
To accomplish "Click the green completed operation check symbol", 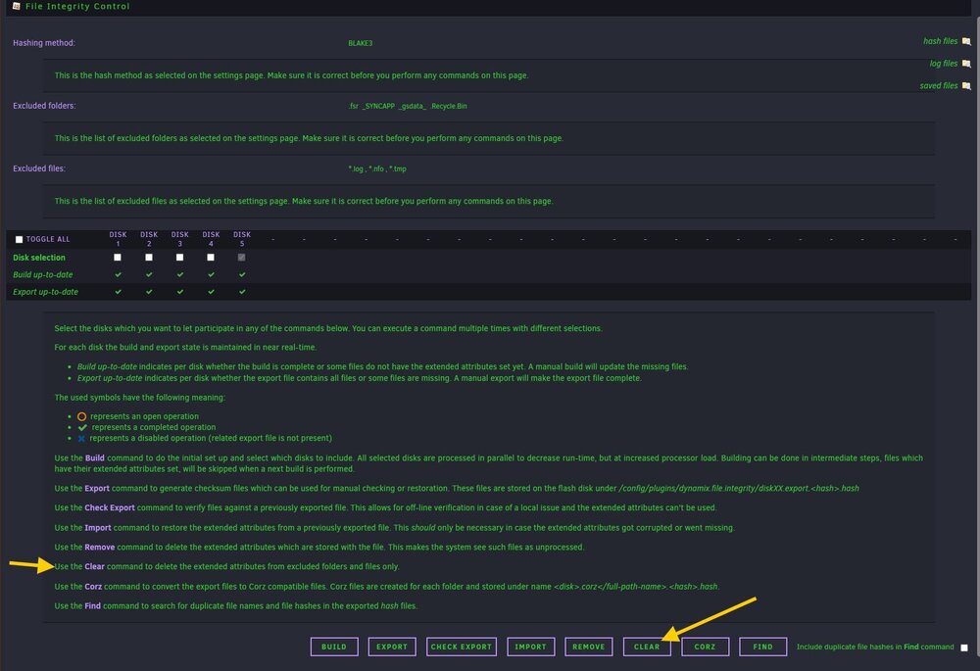I will 82,428.
